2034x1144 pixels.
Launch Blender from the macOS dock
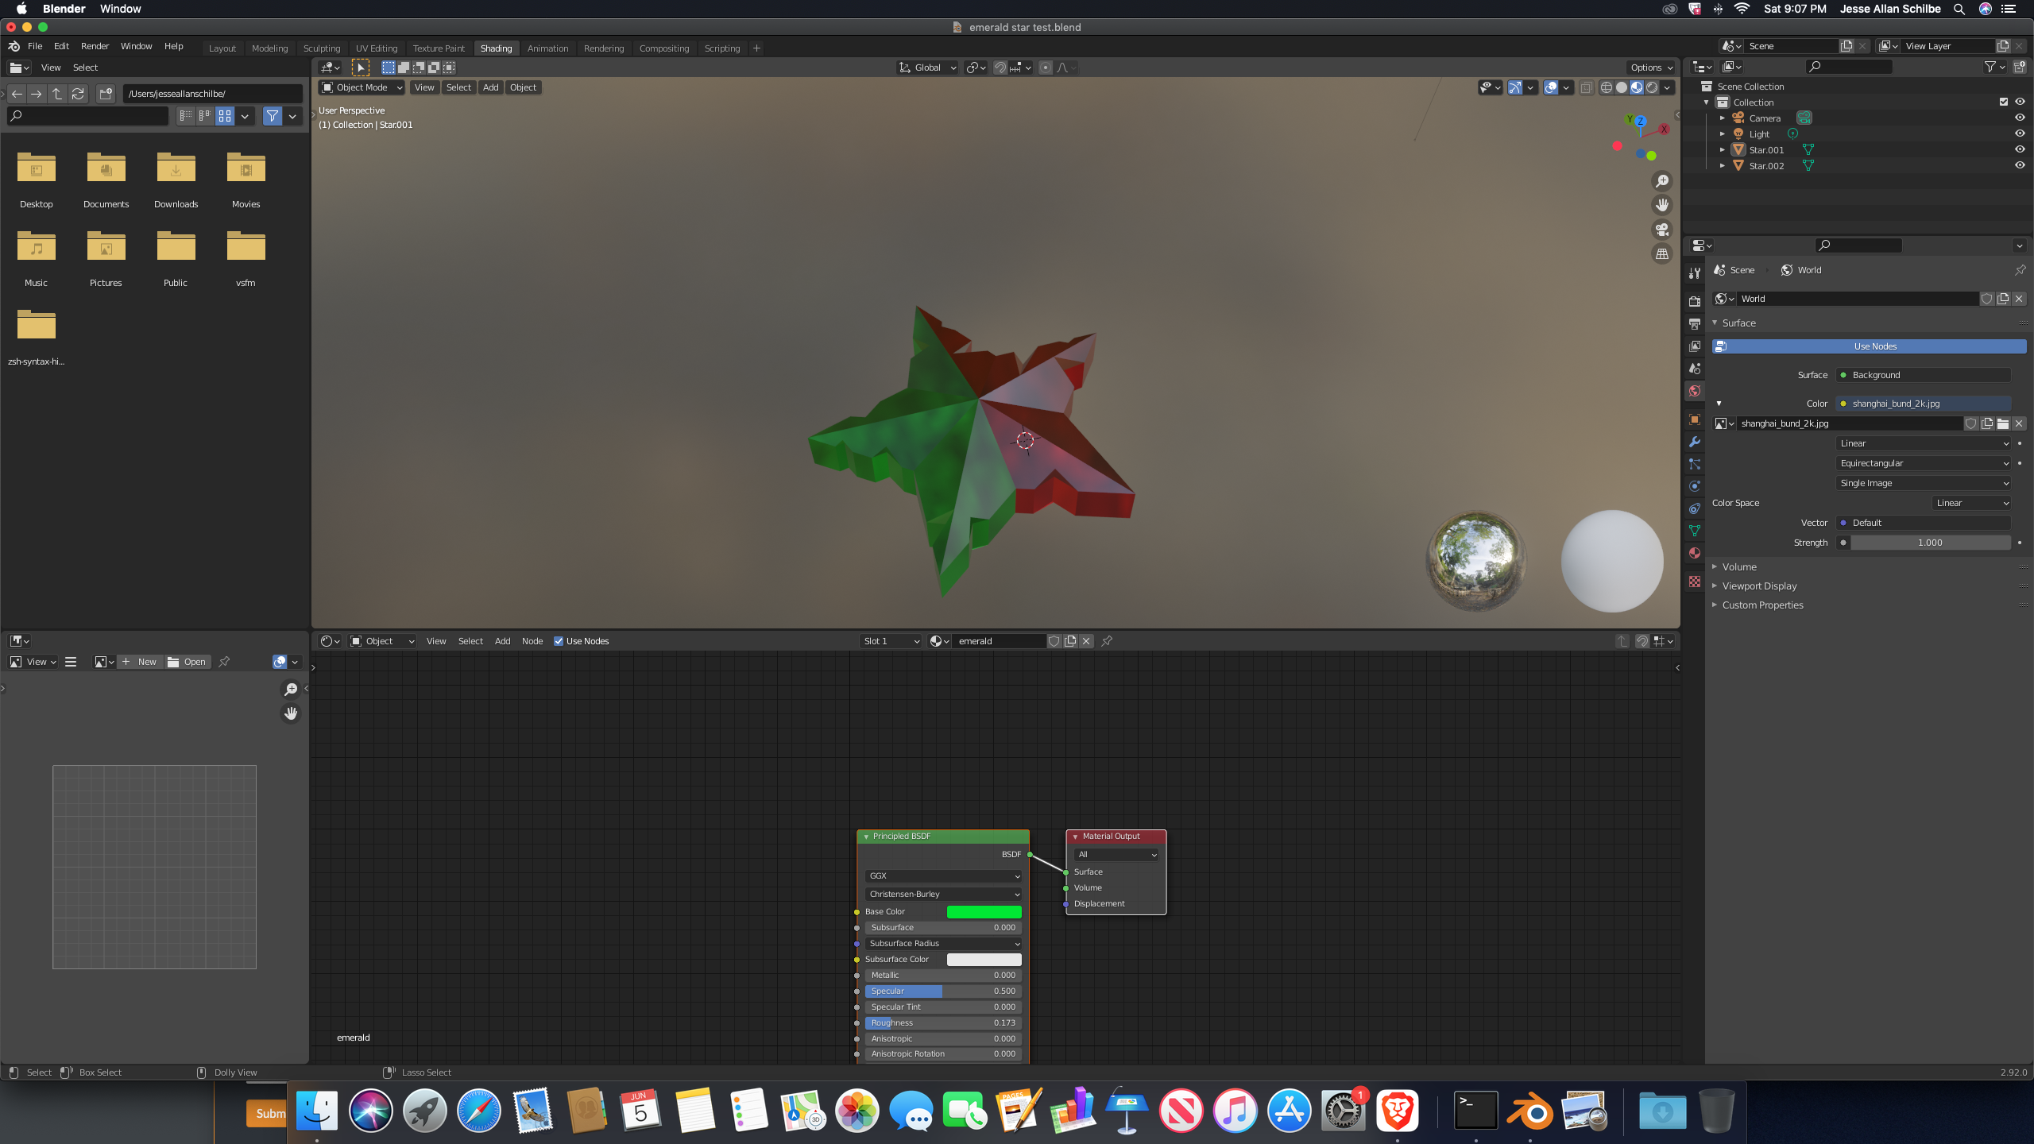[1529, 1111]
